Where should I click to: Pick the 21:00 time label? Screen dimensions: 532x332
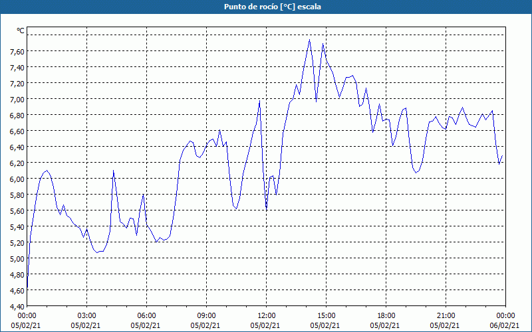pos(446,316)
